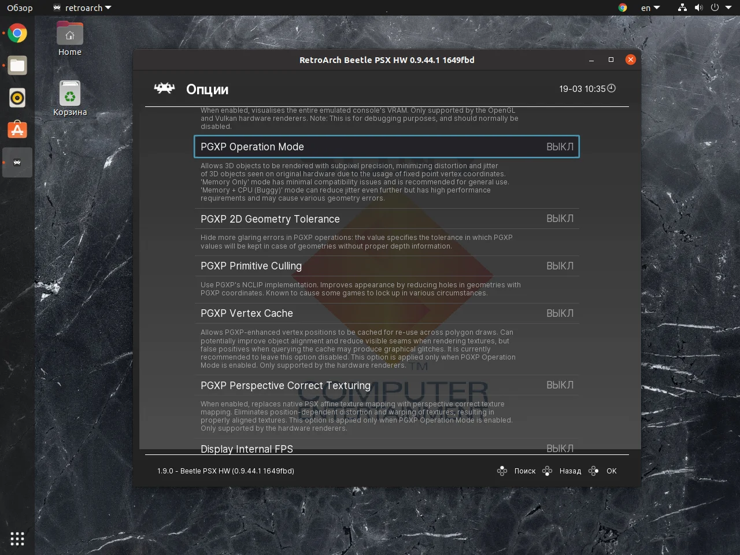Viewport: 740px width, 555px height.
Task: Select the RetroArch icon in the dock
Action: [x=17, y=162]
